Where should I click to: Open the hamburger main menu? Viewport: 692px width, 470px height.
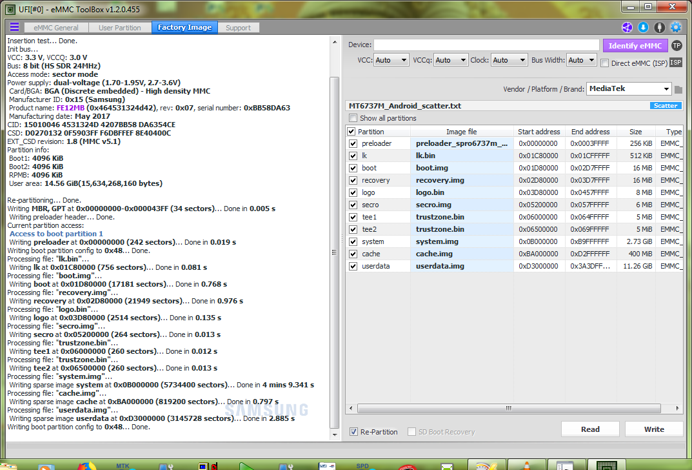14,27
